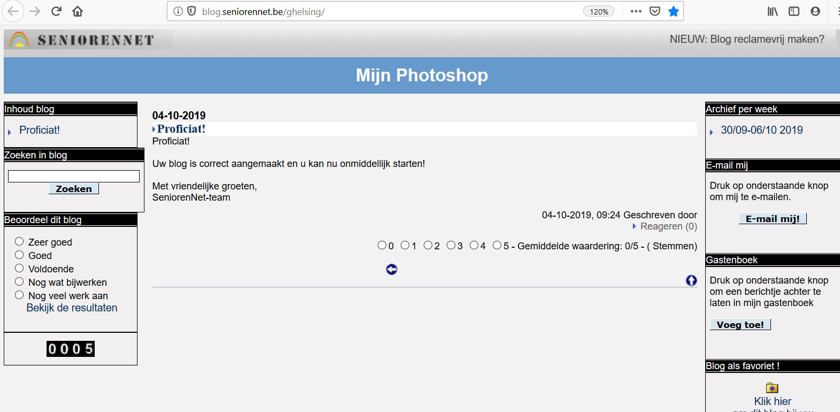
Task: Open 'Proficiat!' link in Inhoud blog
Action: [40, 130]
